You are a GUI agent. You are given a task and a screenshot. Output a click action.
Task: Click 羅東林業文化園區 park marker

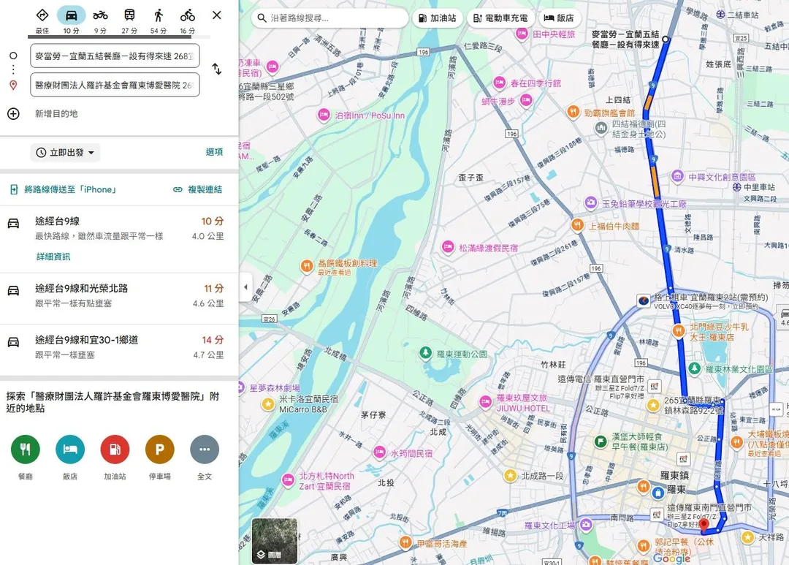coord(695,368)
